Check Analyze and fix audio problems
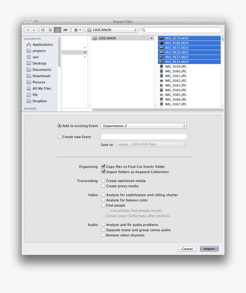This screenshot has width=246, height=293. [x=103, y=225]
